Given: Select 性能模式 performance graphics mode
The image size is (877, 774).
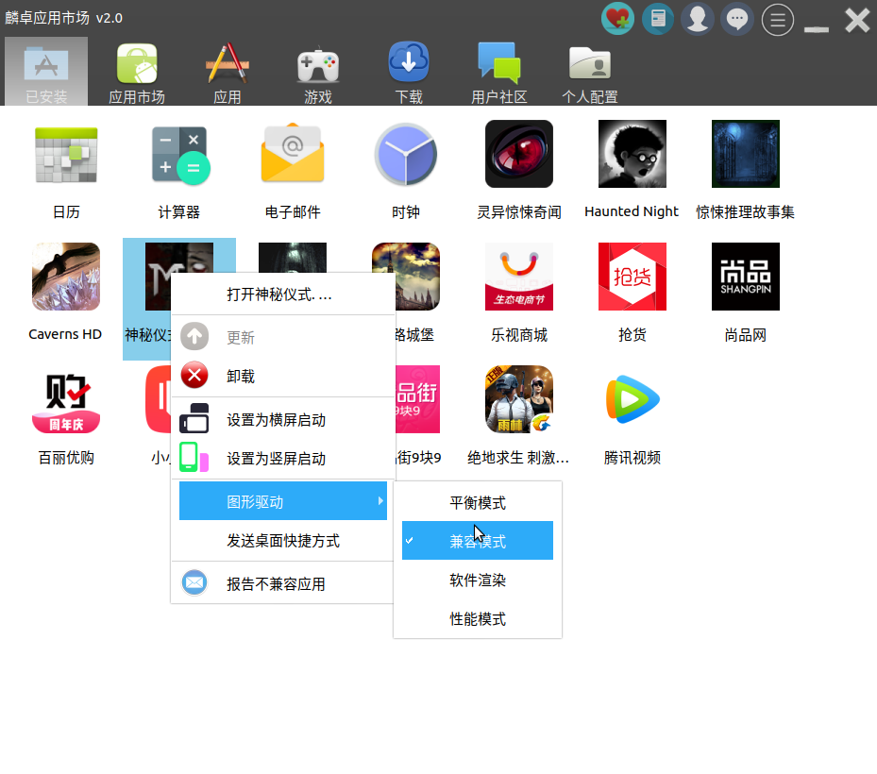Looking at the screenshot, I should [x=477, y=618].
